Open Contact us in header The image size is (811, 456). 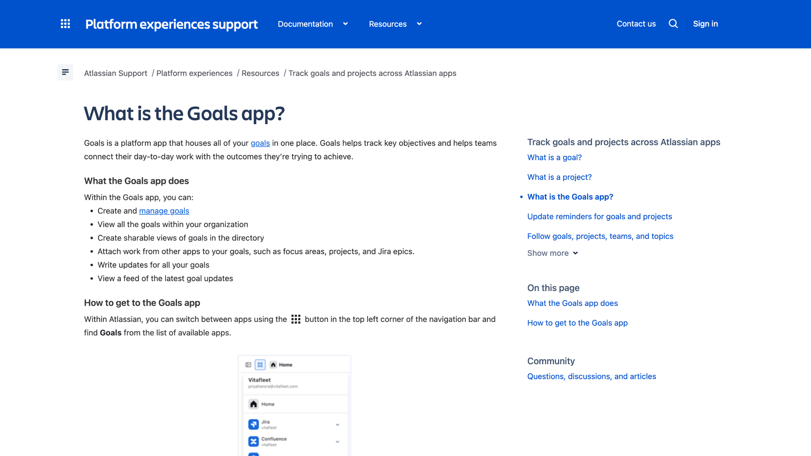point(636,24)
